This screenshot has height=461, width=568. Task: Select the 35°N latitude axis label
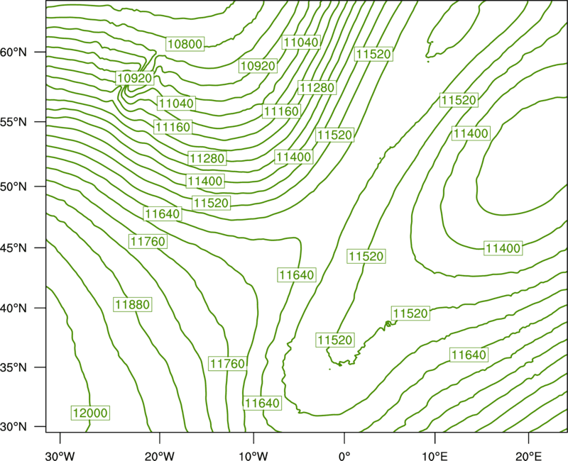click(13, 367)
